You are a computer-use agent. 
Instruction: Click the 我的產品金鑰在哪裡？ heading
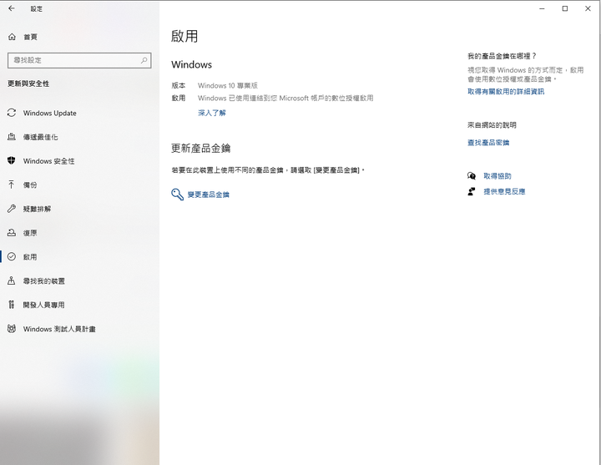502,56
